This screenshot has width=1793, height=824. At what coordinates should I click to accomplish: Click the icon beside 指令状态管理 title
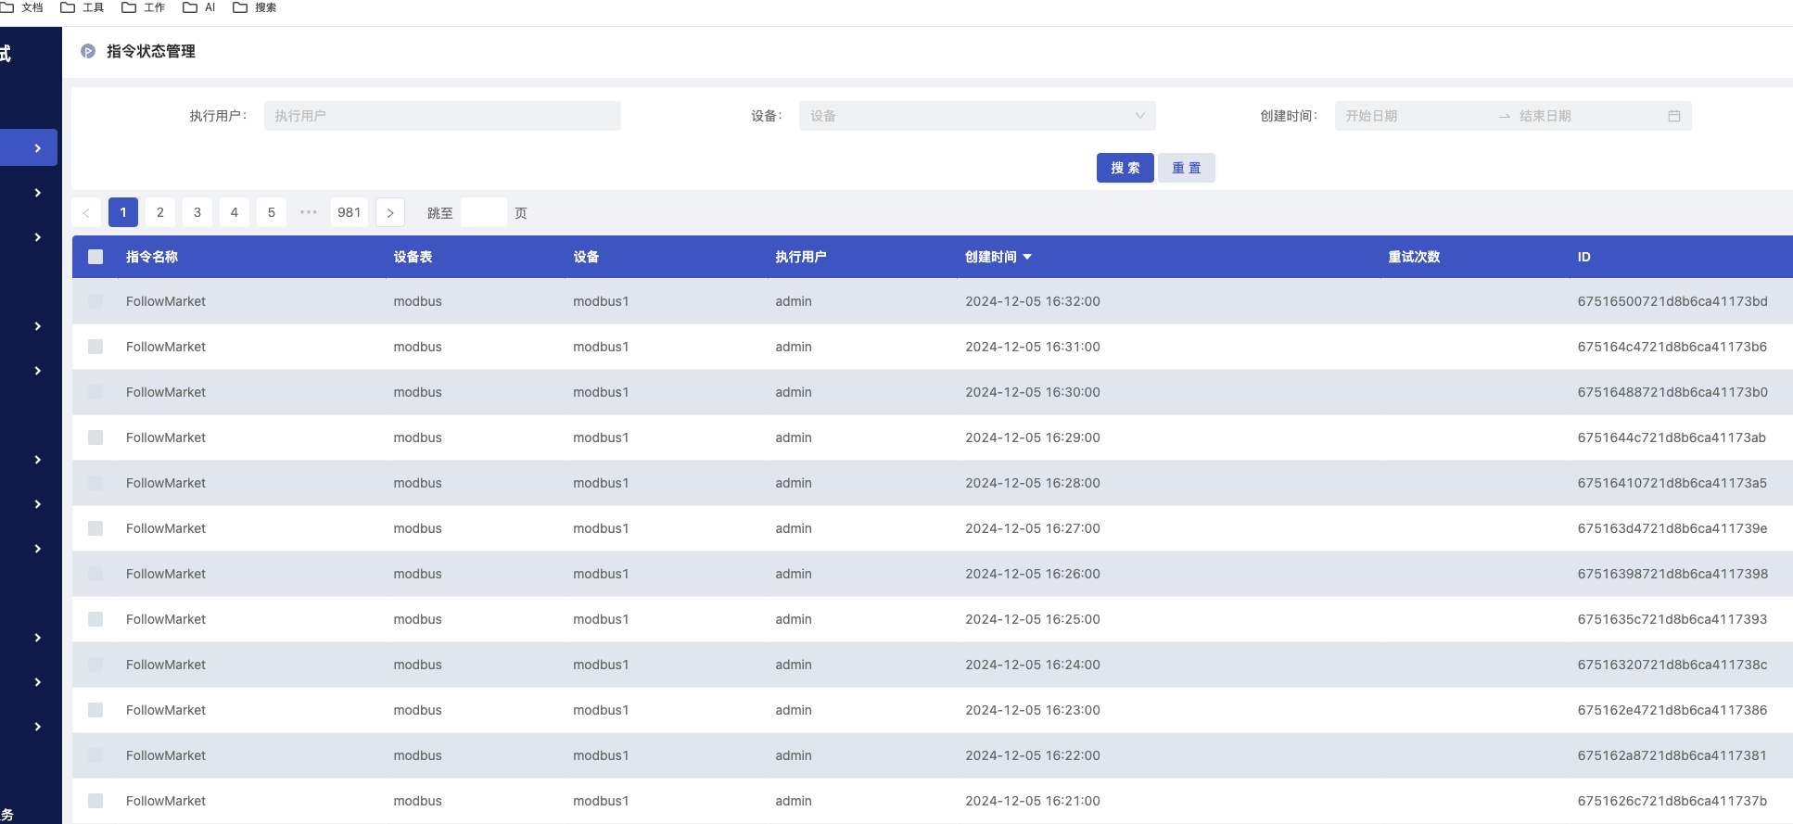88,51
